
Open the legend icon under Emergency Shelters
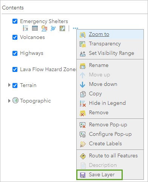pyautogui.click(x=26, y=28)
